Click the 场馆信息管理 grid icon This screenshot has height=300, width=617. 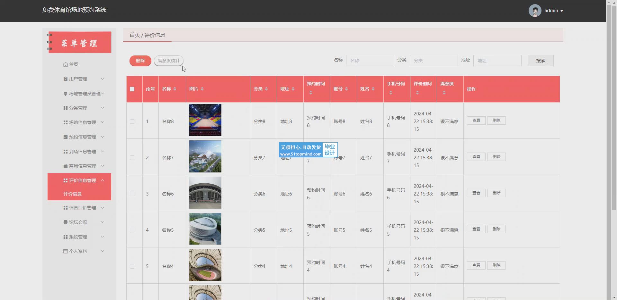66,122
